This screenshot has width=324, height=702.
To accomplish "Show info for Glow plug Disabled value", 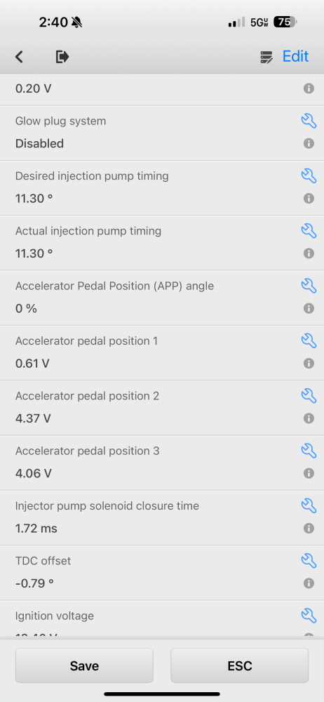I will tap(309, 143).
